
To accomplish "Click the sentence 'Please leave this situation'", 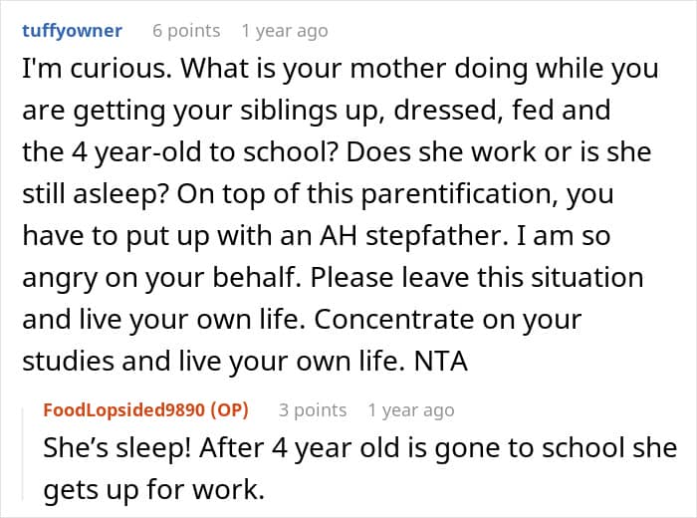I will (477, 277).
